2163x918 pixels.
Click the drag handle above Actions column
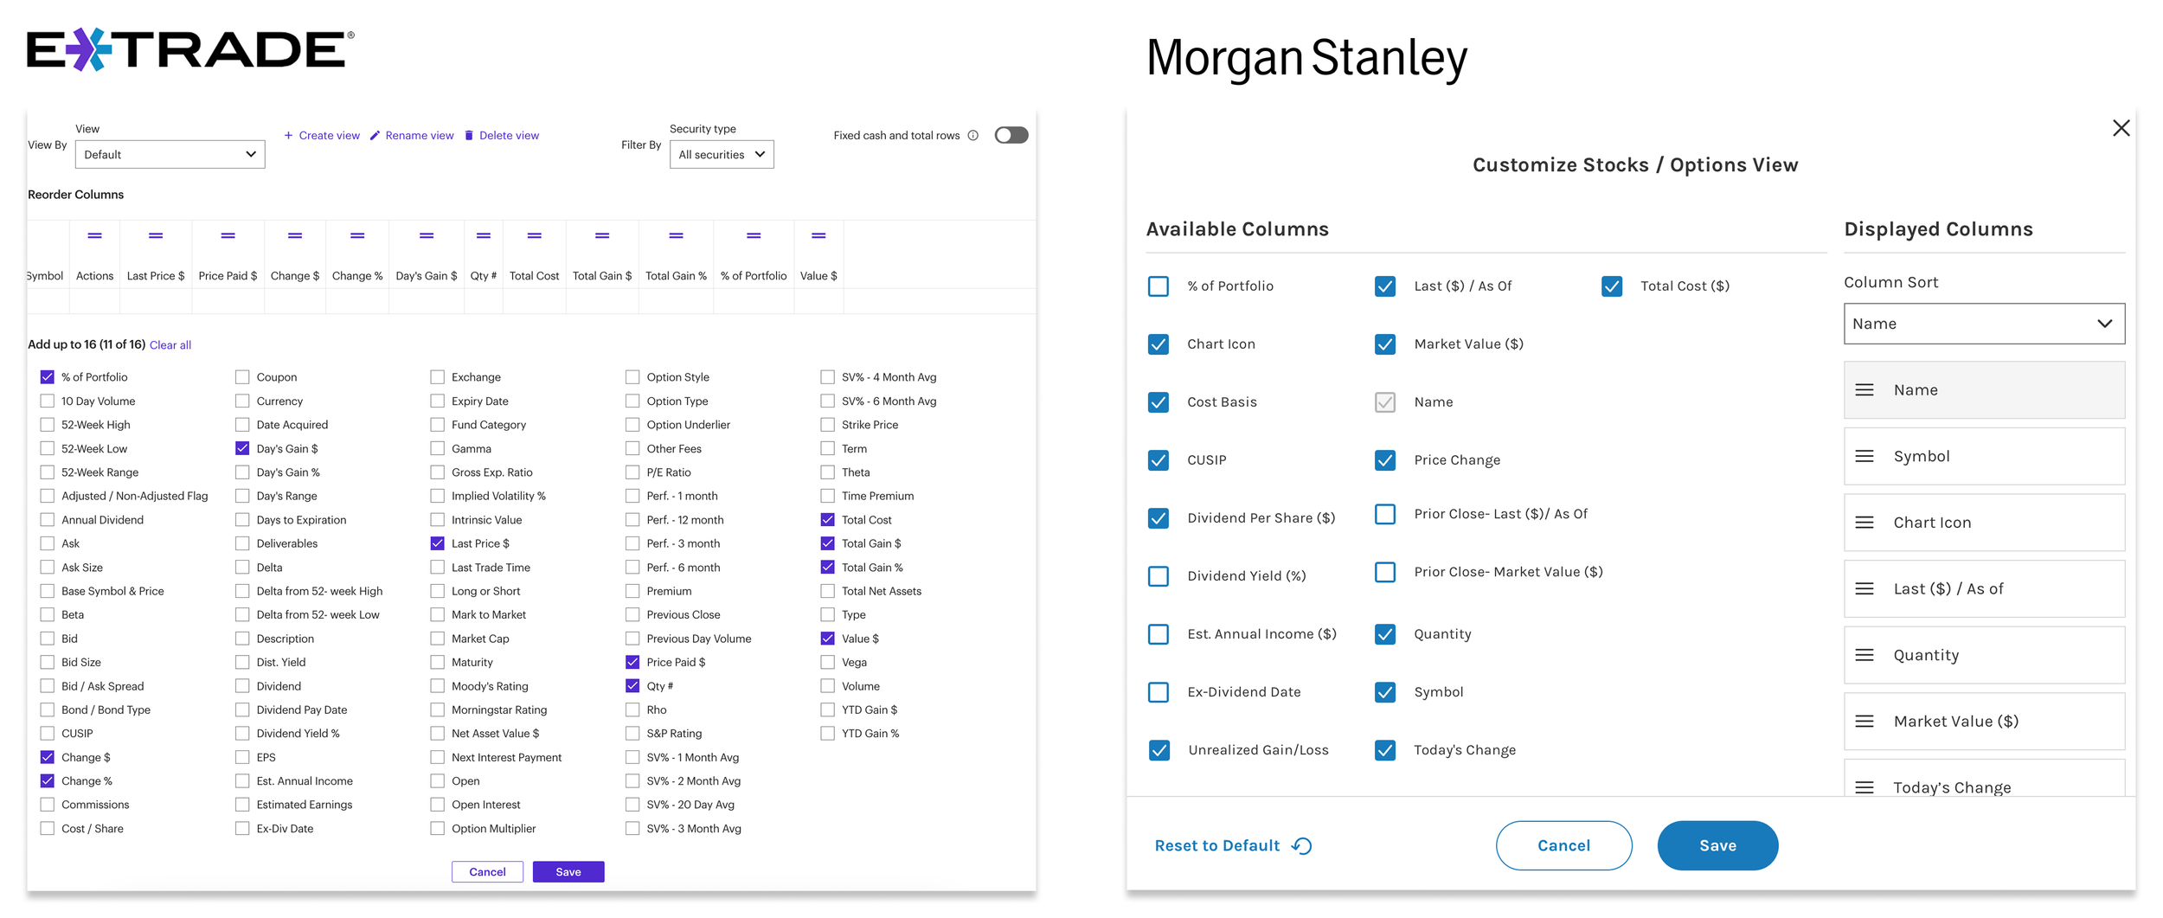tap(95, 235)
